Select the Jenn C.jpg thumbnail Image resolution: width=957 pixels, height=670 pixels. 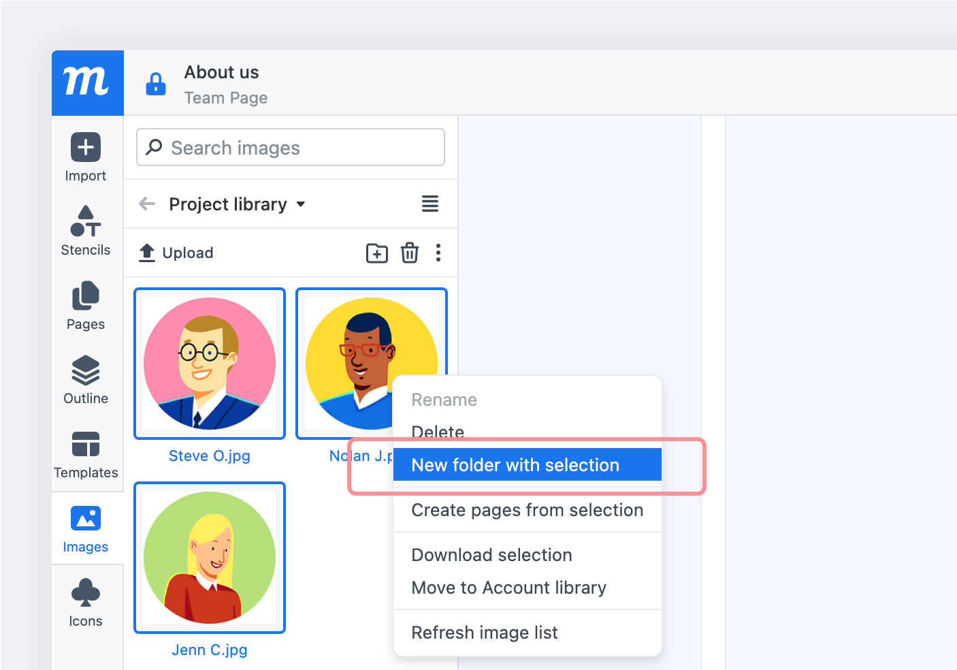point(210,558)
